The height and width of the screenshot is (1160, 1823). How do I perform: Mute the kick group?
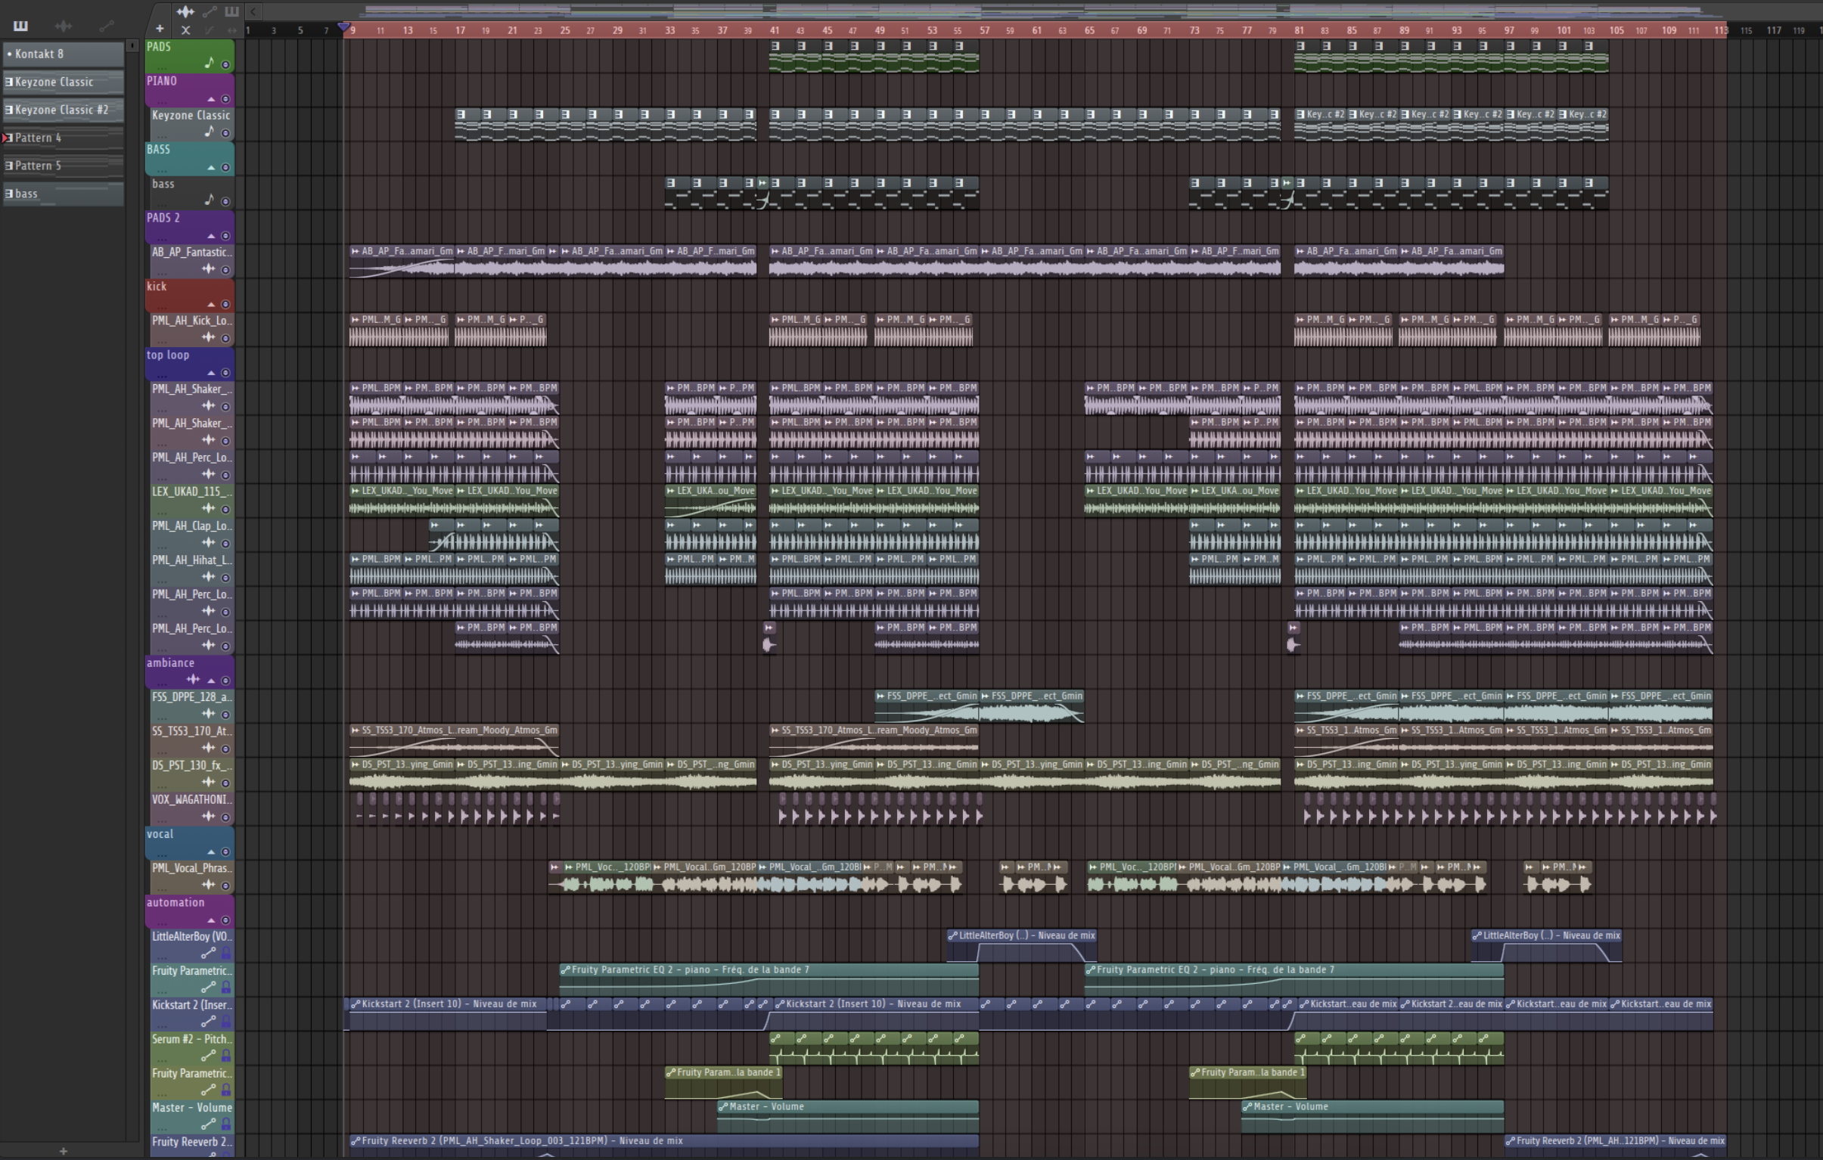tap(225, 304)
